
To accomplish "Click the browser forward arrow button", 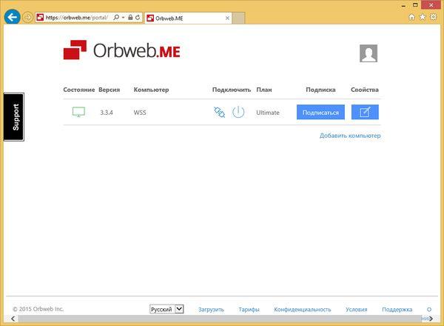I will [27, 17].
